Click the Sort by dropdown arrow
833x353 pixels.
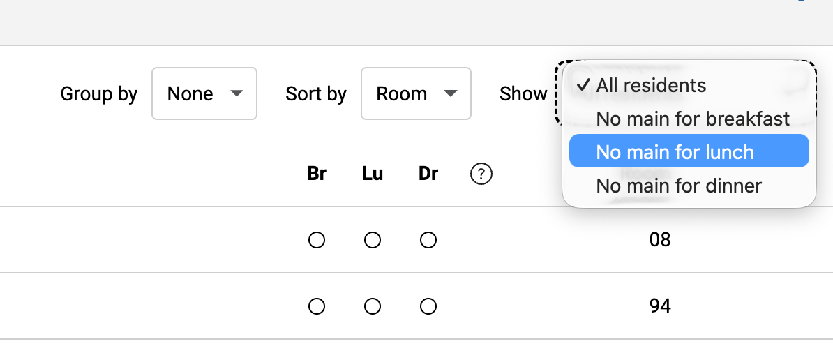click(450, 93)
